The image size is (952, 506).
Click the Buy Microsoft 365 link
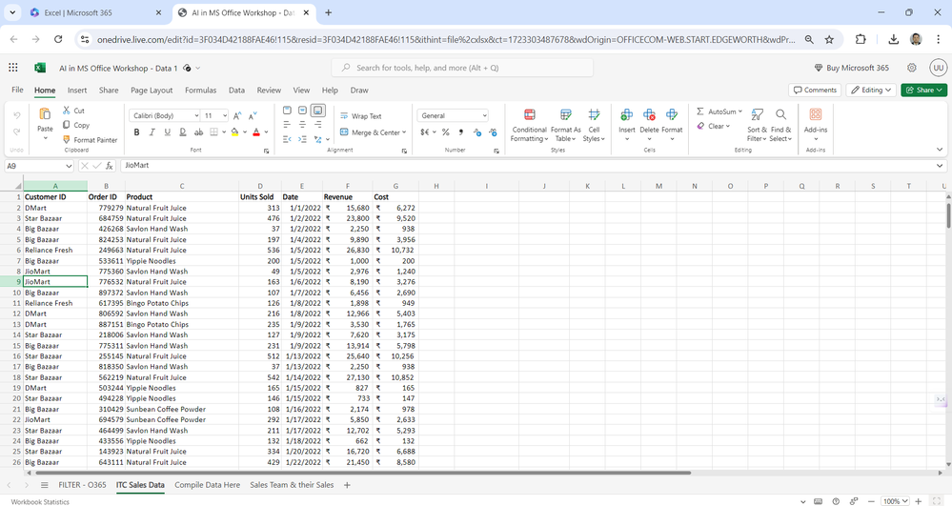(x=851, y=68)
